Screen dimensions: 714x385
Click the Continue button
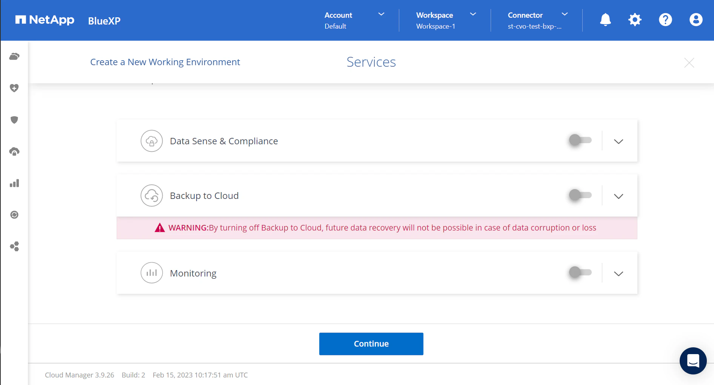[x=371, y=344]
